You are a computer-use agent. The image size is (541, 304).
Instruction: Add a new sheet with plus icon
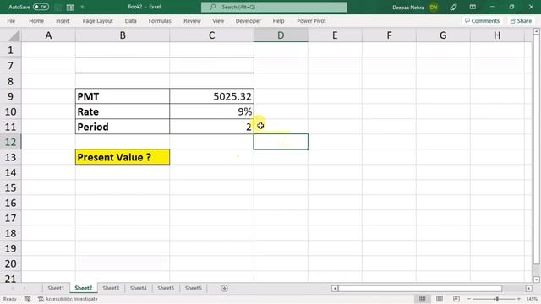pos(224,288)
